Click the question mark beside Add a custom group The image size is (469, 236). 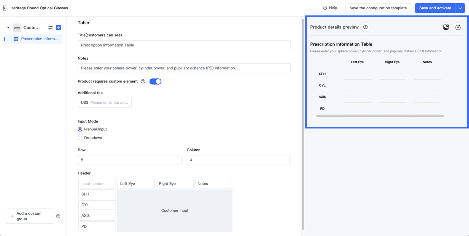[x=58, y=216]
